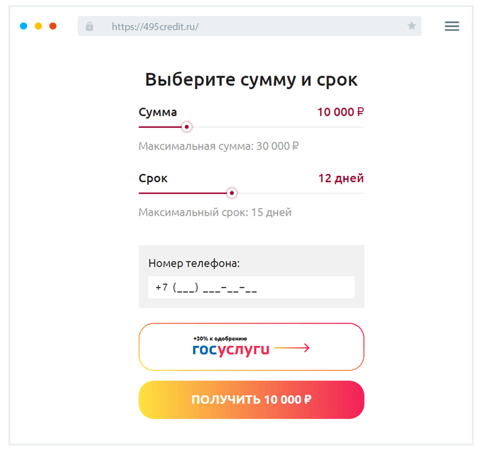Select the Срок slider handle
482x455 pixels.
[x=232, y=193]
